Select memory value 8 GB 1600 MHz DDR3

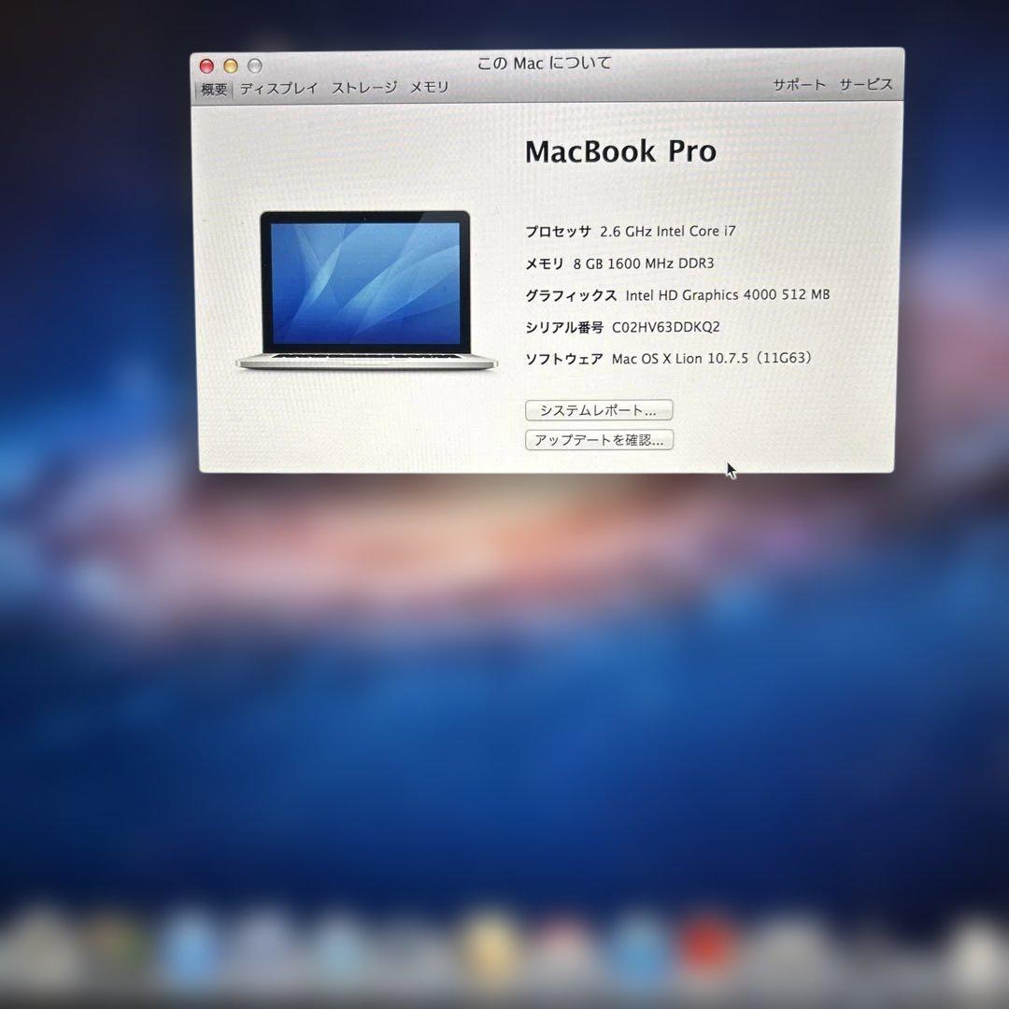(x=644, y=263)
